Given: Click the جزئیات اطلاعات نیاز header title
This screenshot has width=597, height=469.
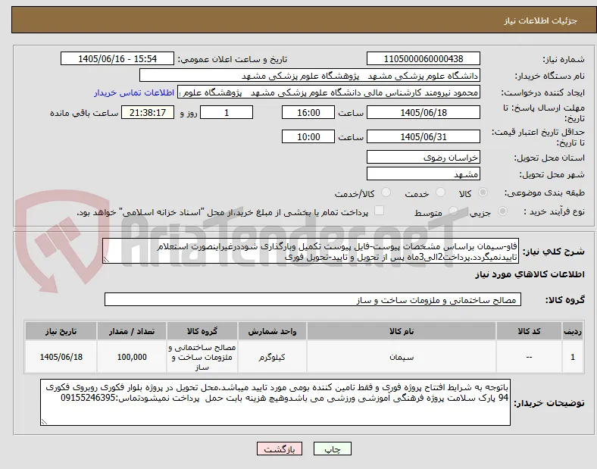Looking at the screenshot, I should pos(541,20).
